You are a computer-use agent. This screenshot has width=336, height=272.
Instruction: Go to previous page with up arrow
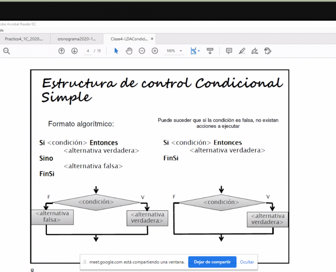(62, 51)
